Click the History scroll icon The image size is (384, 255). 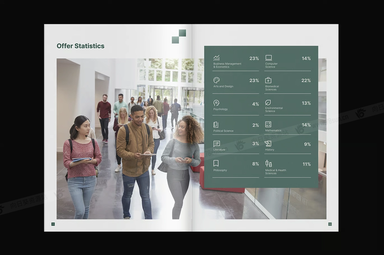(268, 144)
